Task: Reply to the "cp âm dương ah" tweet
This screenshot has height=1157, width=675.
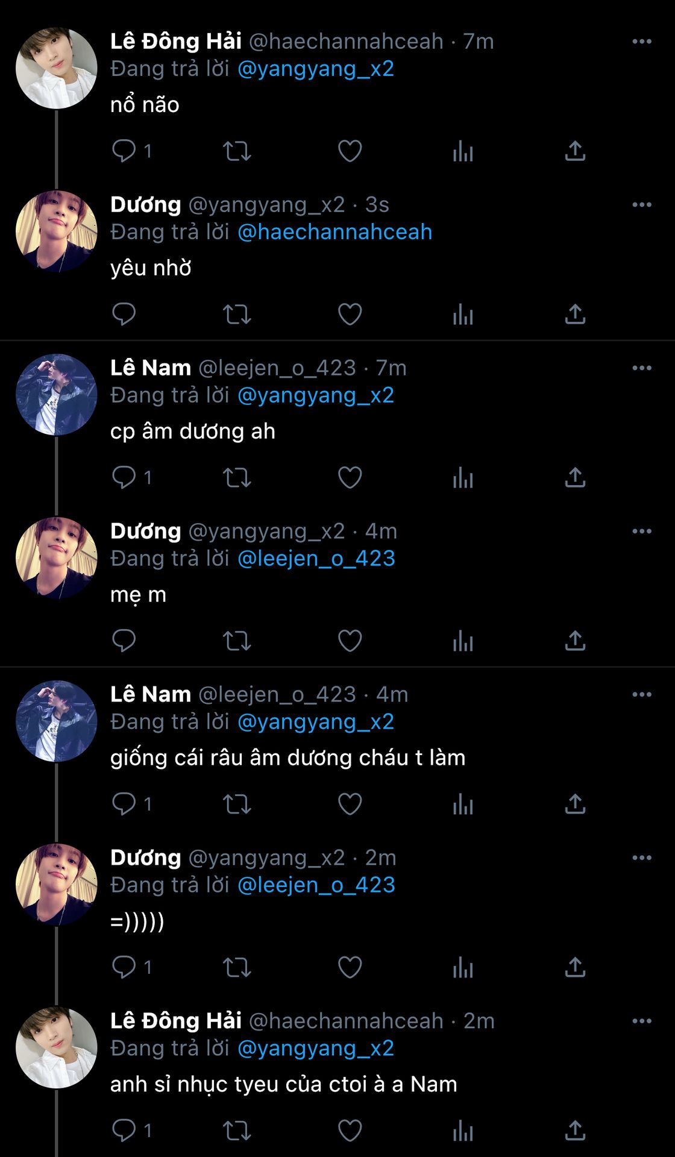Action: [124, 477]
